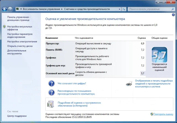Click 'Повторить оценку' link
Screen dimensions: 177x123
(x=163, y=114)
